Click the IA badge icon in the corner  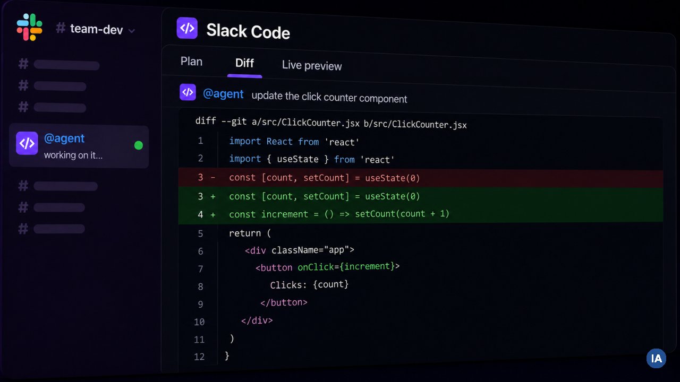coord(657,358)
